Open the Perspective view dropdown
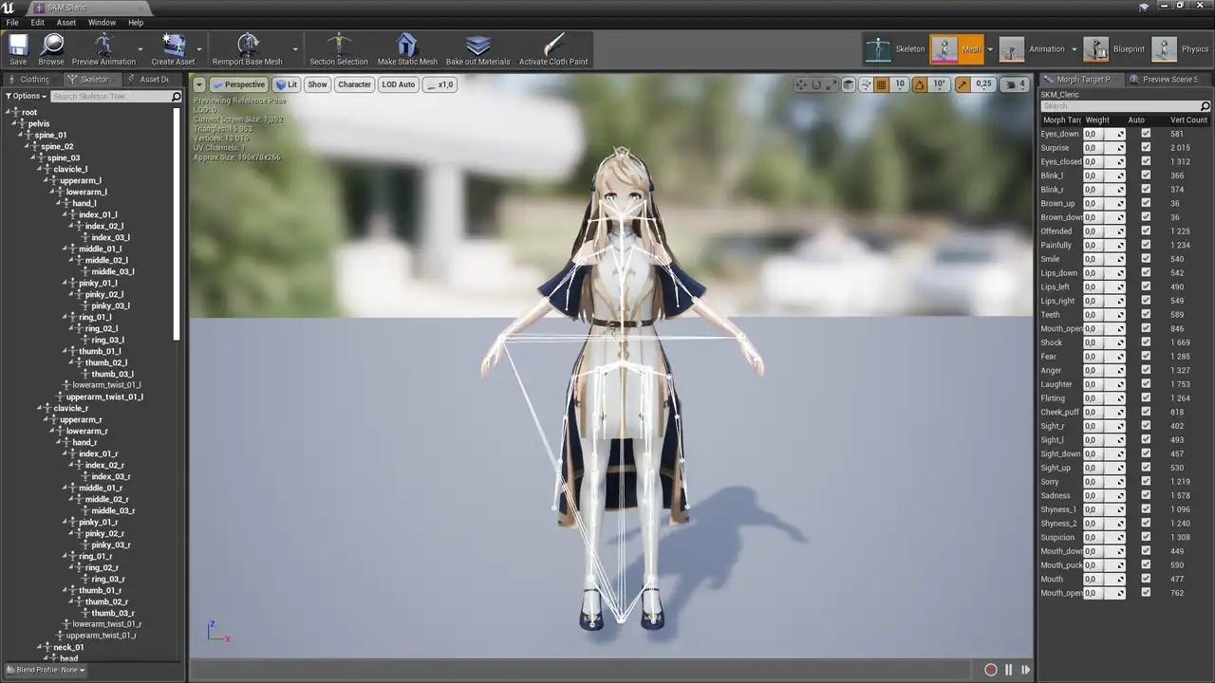This screenshot has height=683, width=1215. (x=238, y=84)
